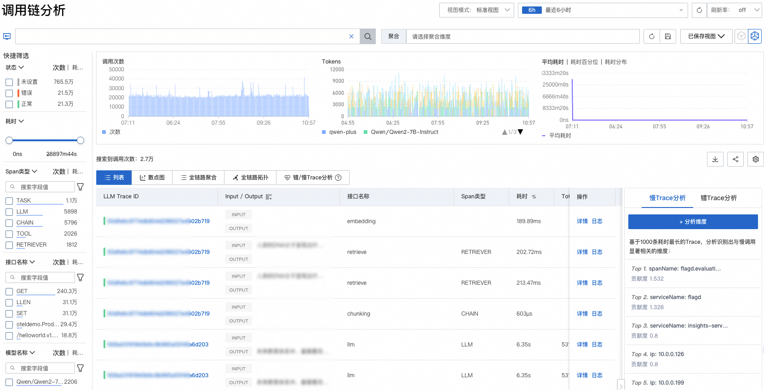Screen dimensions: 764x392
Task: Check the TASK span type checkbox
Action: pos(9,201)
